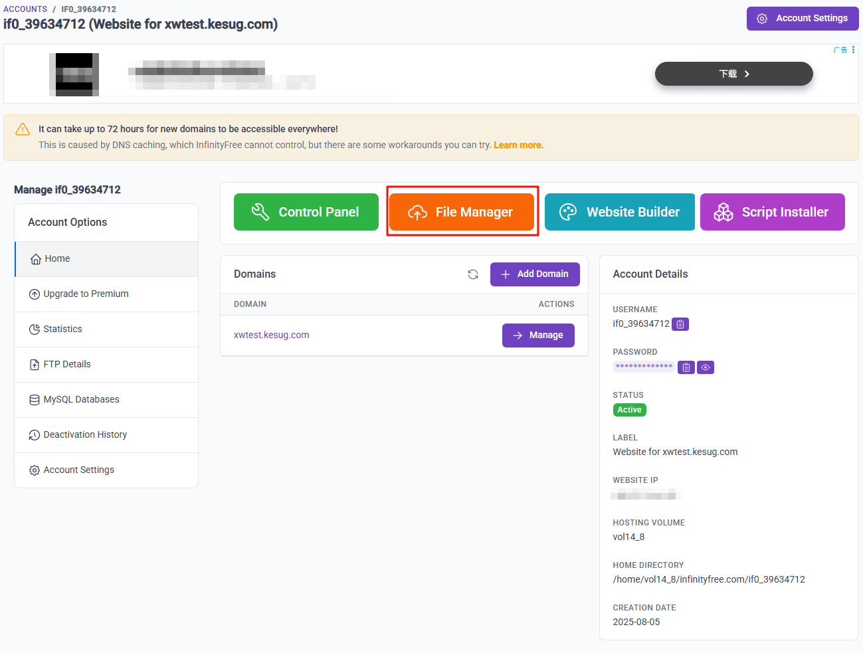Image resolution: width=863 pixels, height=653 pixels.
Task: Open the Script Installer
Action: click(x=772, y=212)
